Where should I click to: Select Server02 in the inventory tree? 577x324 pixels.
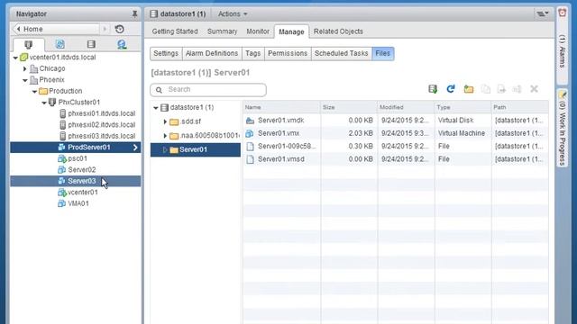click(x=76, y=170)
